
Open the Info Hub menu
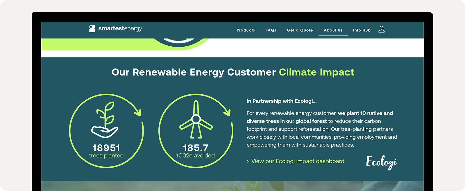point(362,30)
